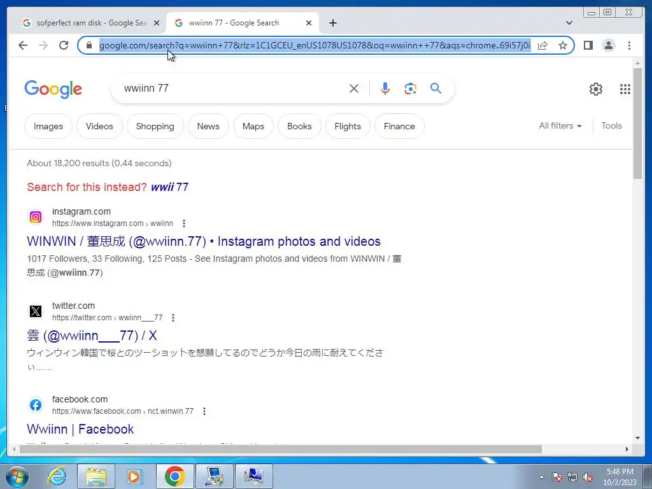Start voice search with the microphone
The height and width of the screenshot is (489, 652).
tap(385, 89)
